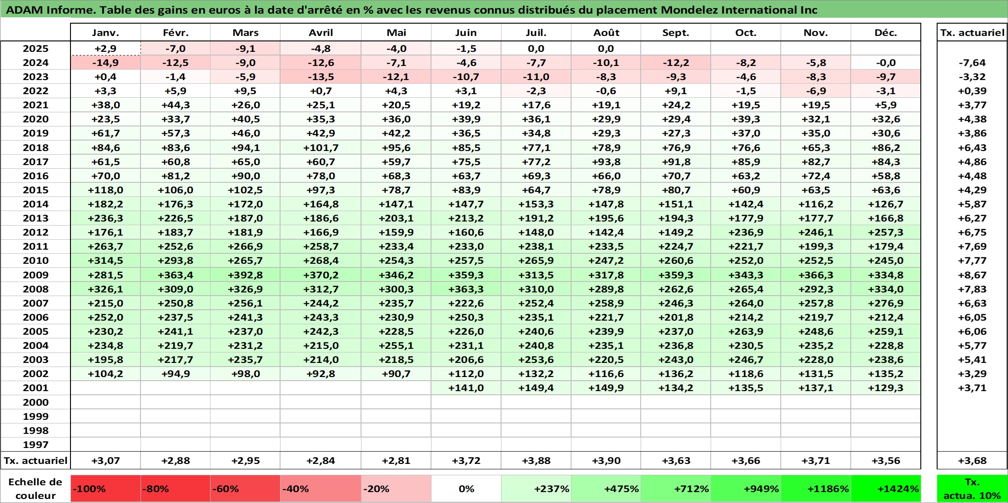Select the +1424% bright green swatch
This screenshot has height=503, width=1008.
pos(886,489)
